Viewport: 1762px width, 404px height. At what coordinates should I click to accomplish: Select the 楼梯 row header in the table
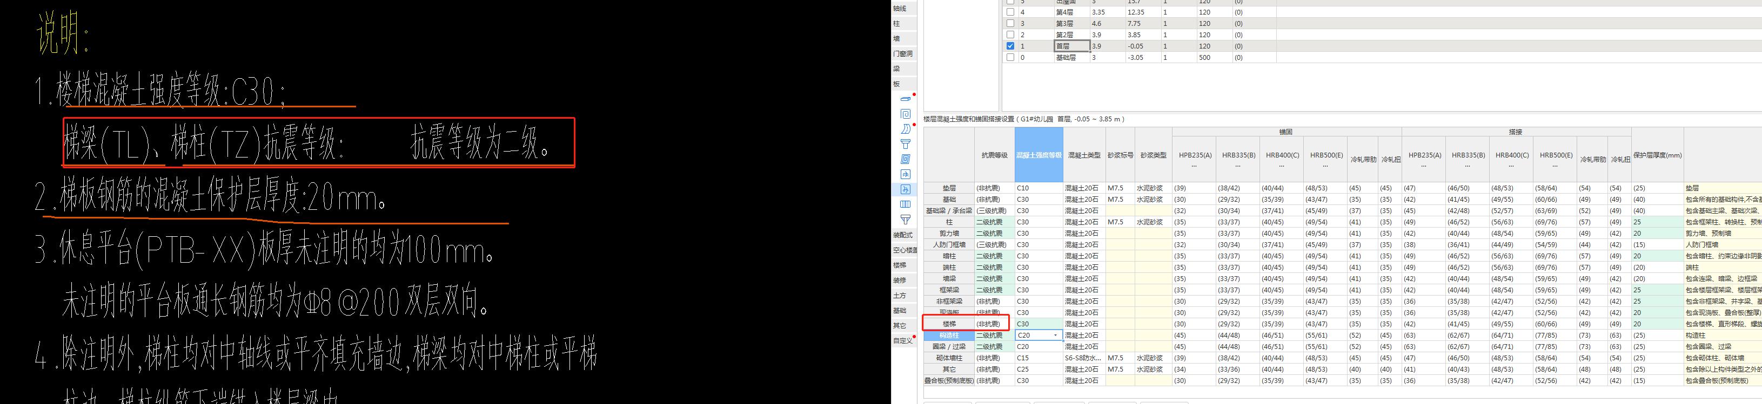coord(949,324)
